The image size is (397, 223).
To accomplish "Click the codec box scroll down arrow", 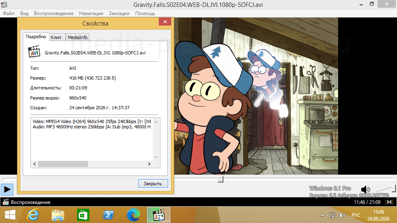I will pyautogui.click(x=156, y=157).
